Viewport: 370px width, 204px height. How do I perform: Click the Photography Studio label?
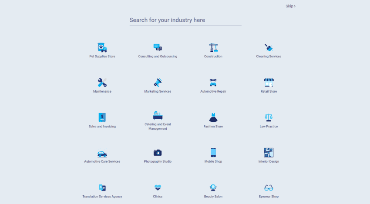[158, 161]
